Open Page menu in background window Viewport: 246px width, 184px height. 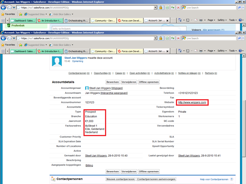[211, 20]
